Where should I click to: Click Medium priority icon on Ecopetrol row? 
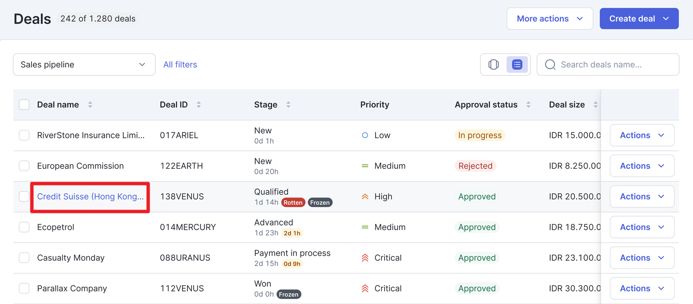pyautogui.click(x=365, y=227)
